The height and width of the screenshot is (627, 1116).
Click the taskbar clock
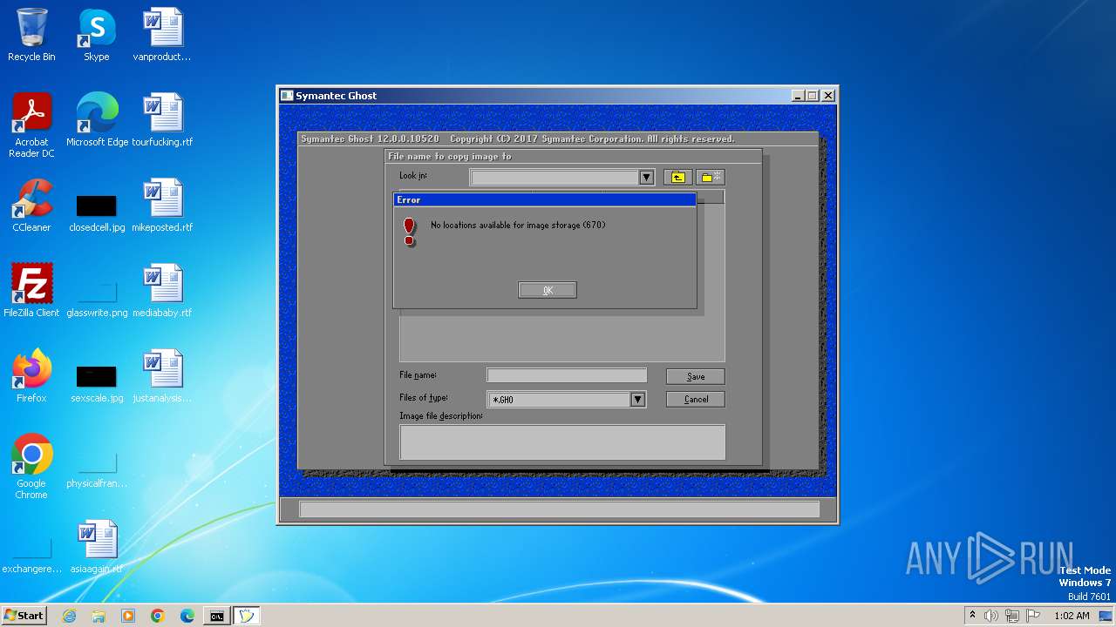coord(1072,616)
